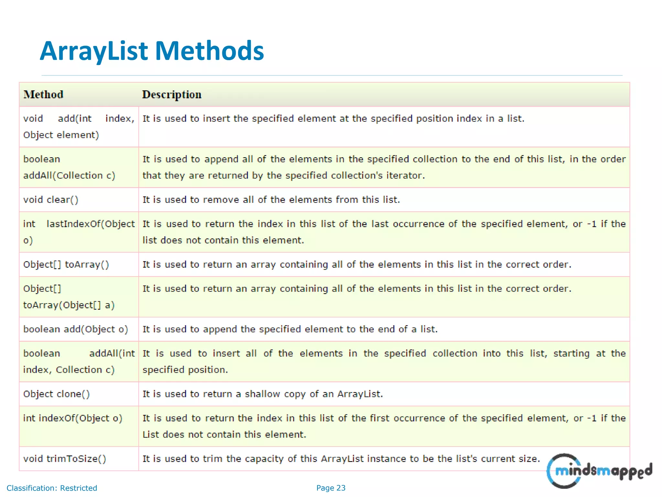Screen dimensions: 662x497
Task: Click the description beside 'Object[] toArray()'
Action: pyautogui.click(x=357, y=264)
